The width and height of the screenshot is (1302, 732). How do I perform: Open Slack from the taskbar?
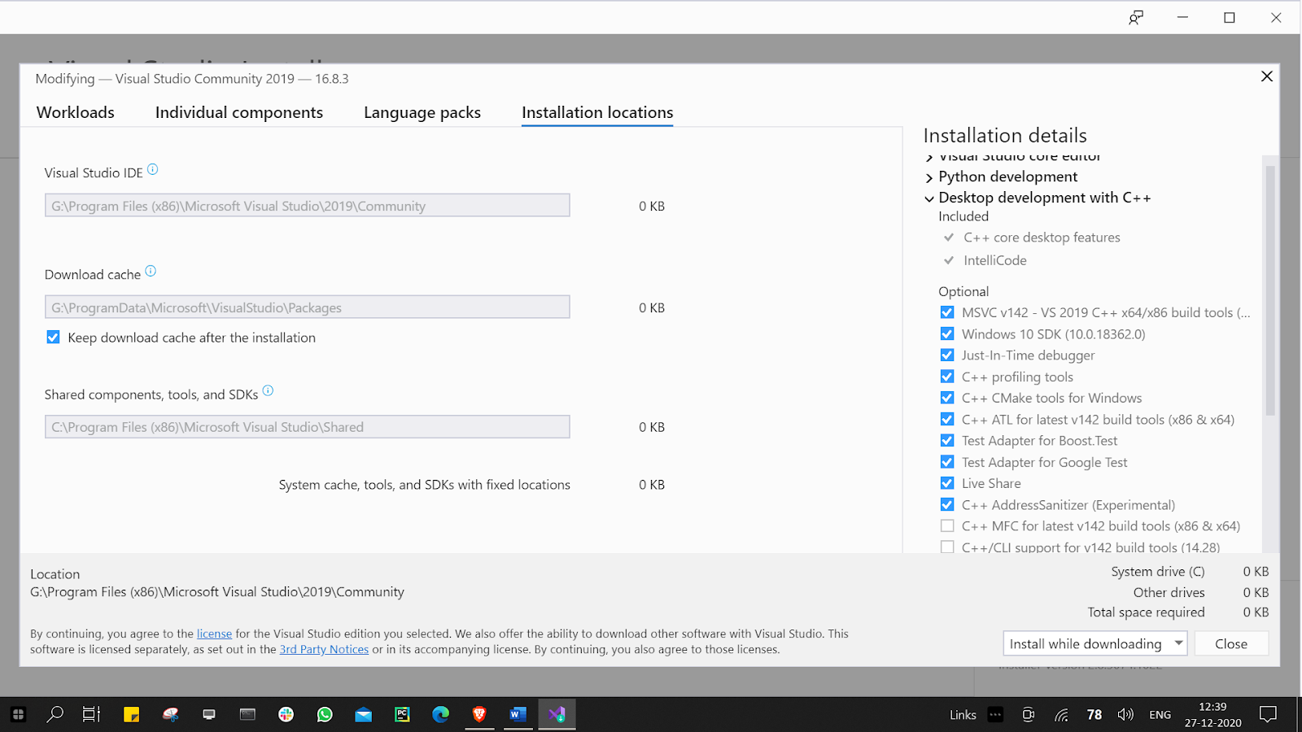click(286, 714)
